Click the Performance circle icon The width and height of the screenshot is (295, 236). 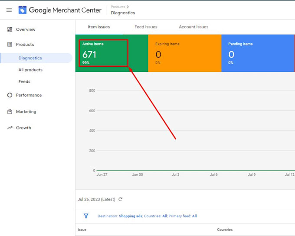pyautogui.click(x=10, y=95)
